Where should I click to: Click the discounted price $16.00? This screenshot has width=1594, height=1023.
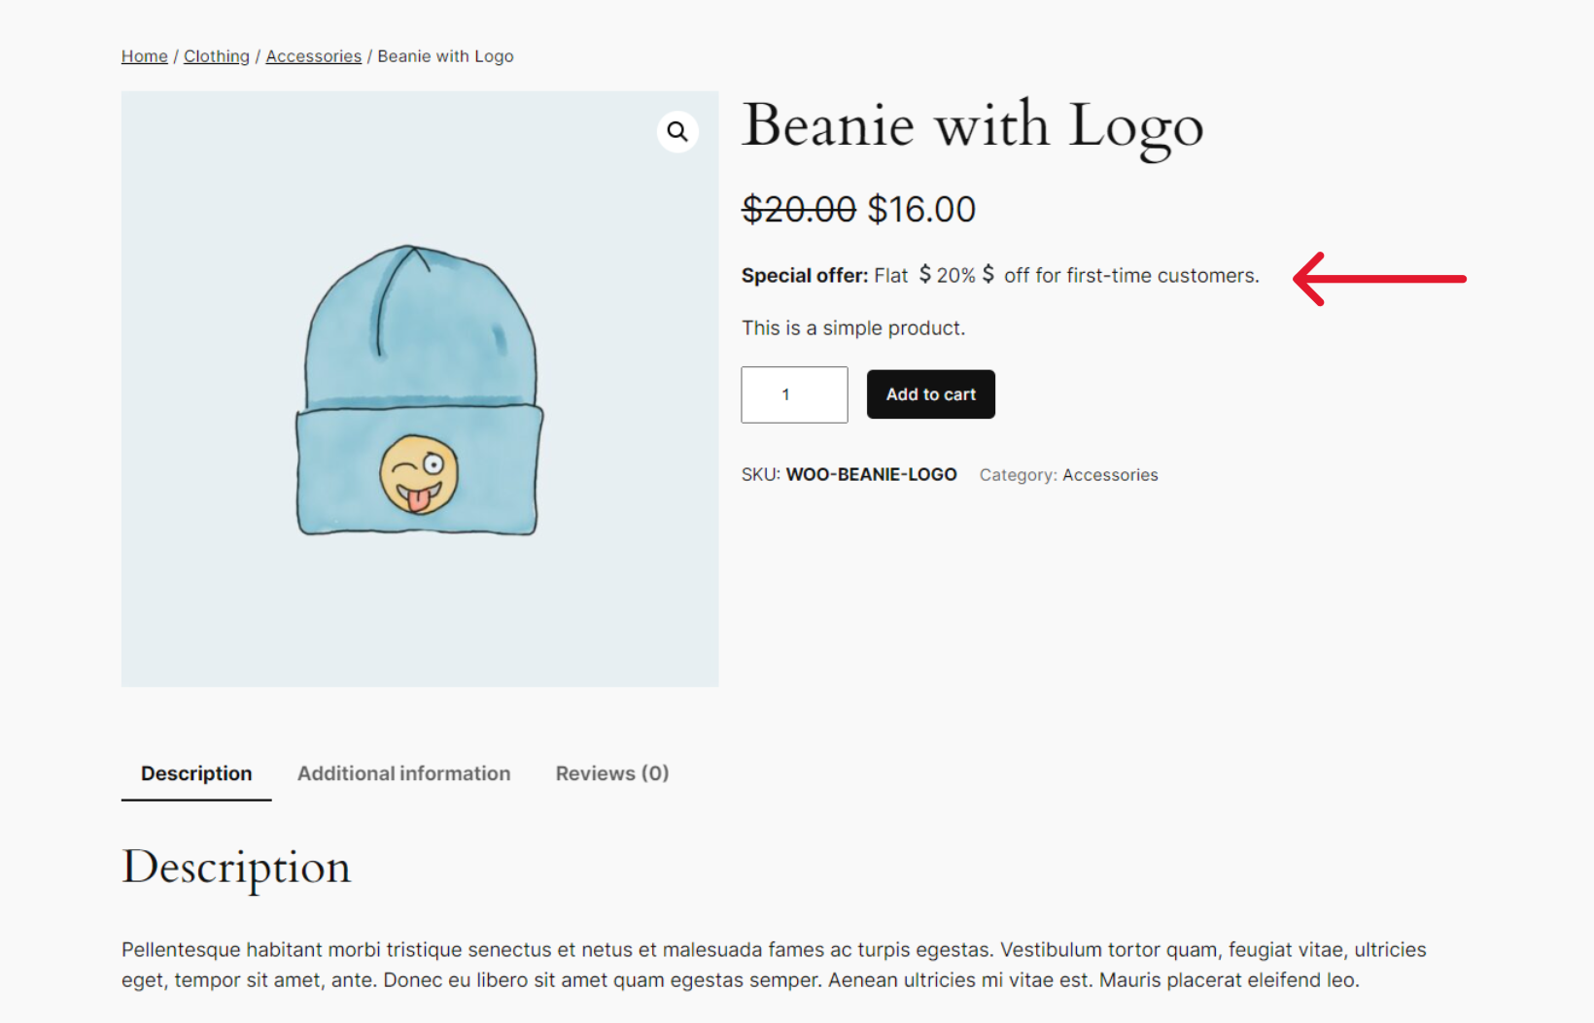point(920,208)
